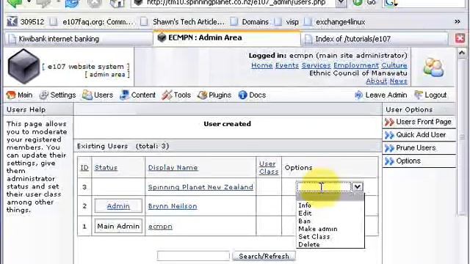Open the About site link
470x264 pixels.
(377, 81)
